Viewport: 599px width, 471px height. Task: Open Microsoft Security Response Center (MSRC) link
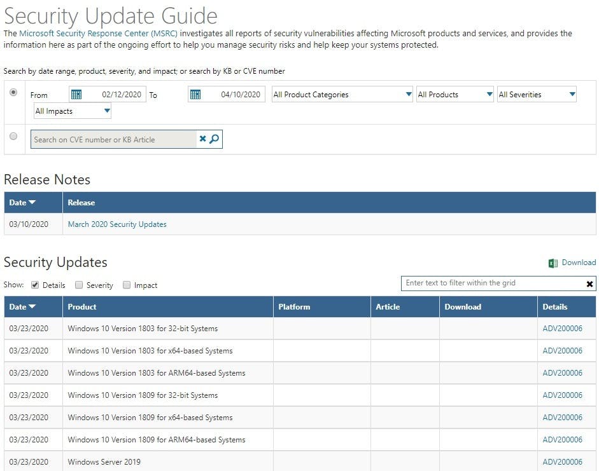tap(98, 33)
